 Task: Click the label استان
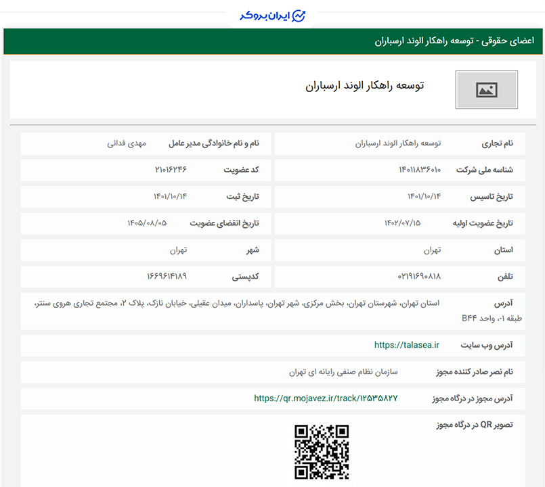tap(504, 250)
